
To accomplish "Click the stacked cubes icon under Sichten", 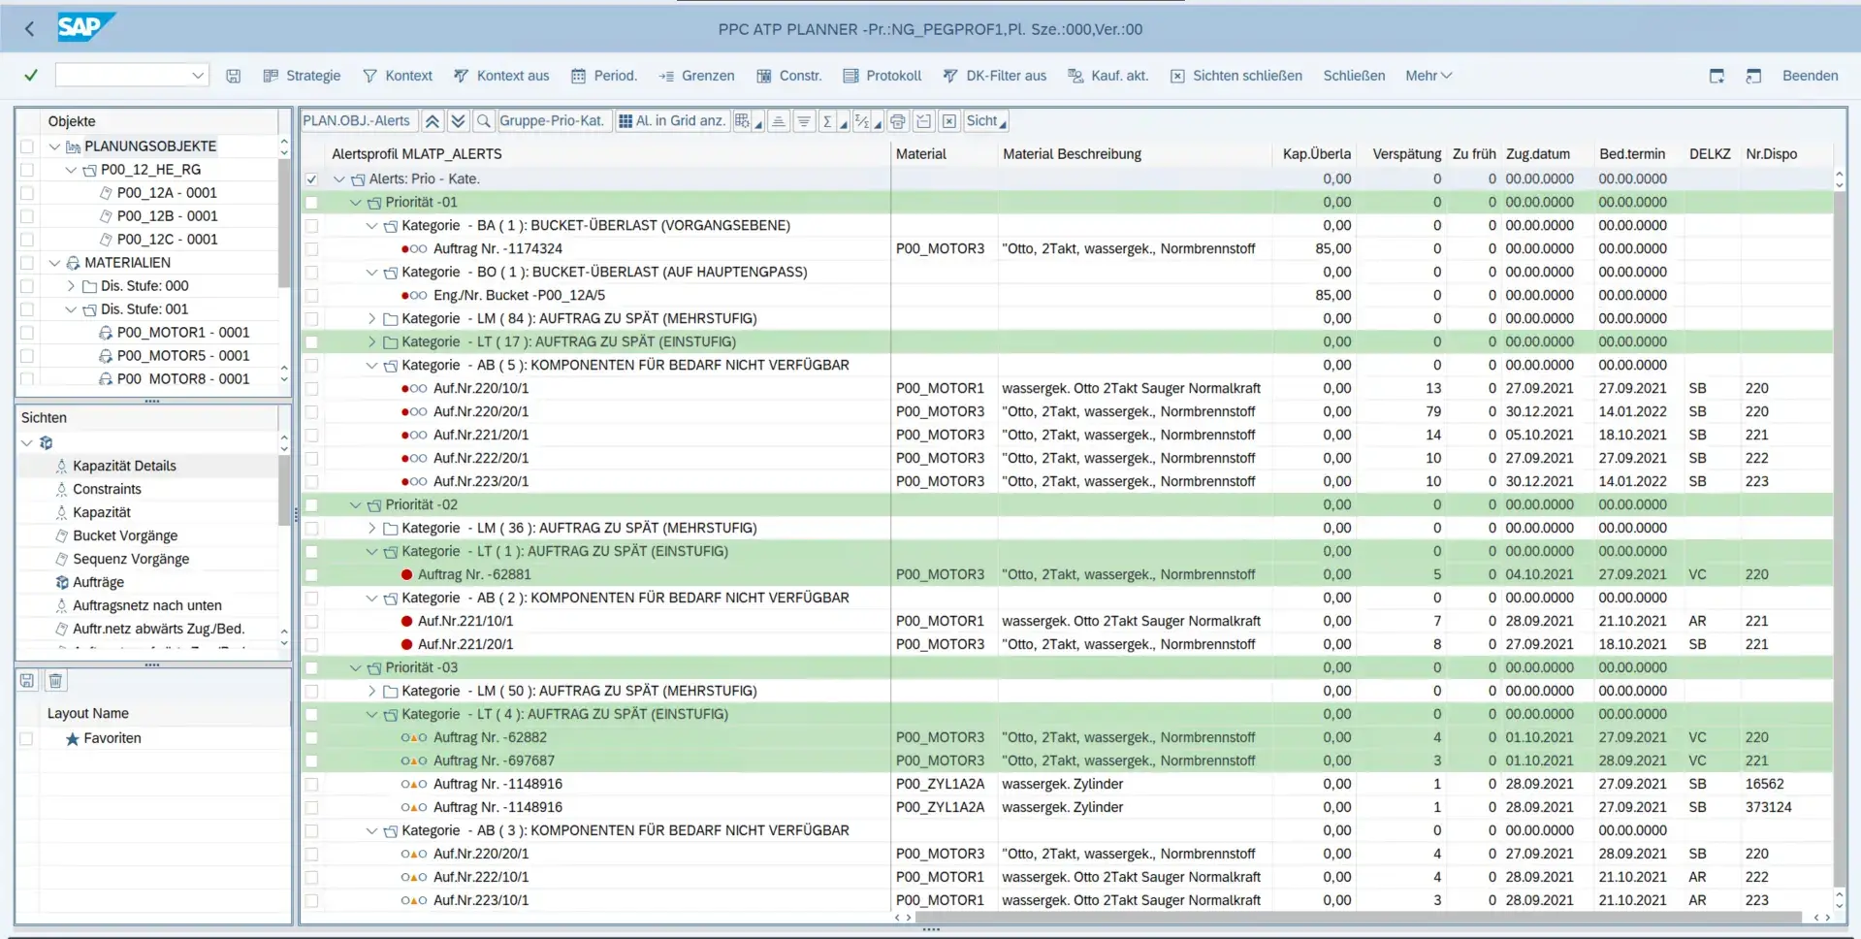I will tap(46, 442).
